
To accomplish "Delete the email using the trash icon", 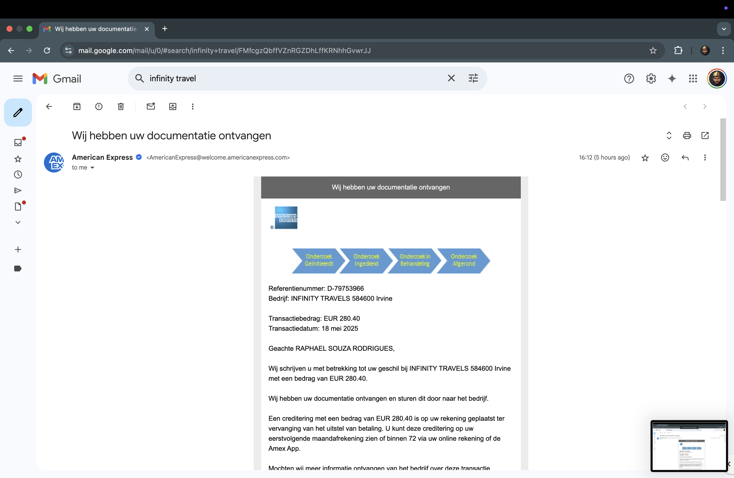I will (121, 106).
